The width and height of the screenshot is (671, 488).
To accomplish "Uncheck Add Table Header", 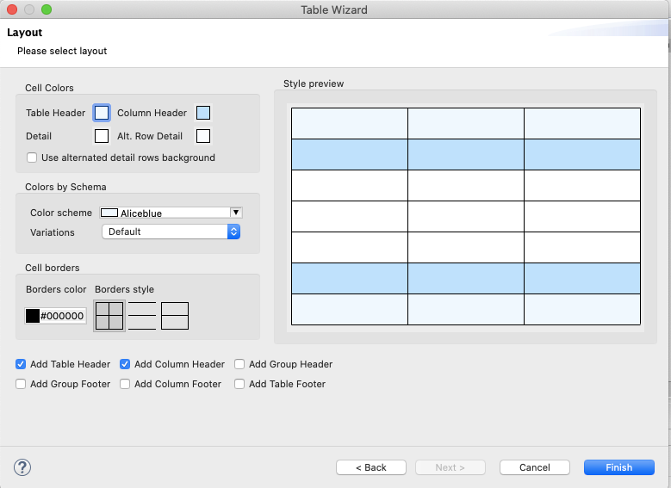I will point(21,364).
